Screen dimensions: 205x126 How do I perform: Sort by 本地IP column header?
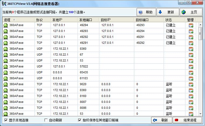(x=64, y=20)
